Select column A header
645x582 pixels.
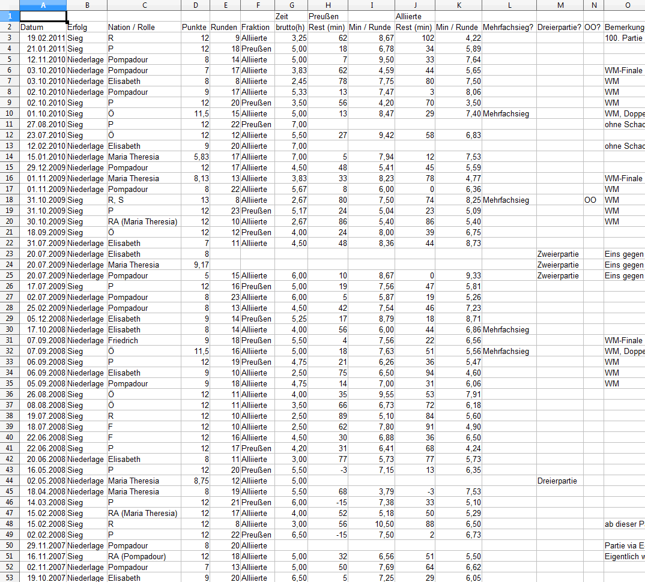(x=43, y=5)
